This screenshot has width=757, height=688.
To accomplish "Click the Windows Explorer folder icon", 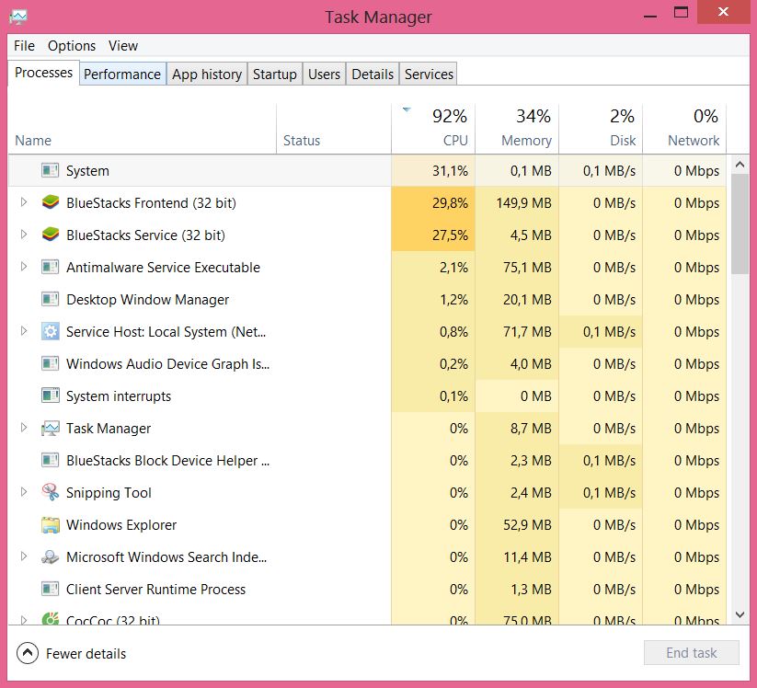I will point(51,525).
